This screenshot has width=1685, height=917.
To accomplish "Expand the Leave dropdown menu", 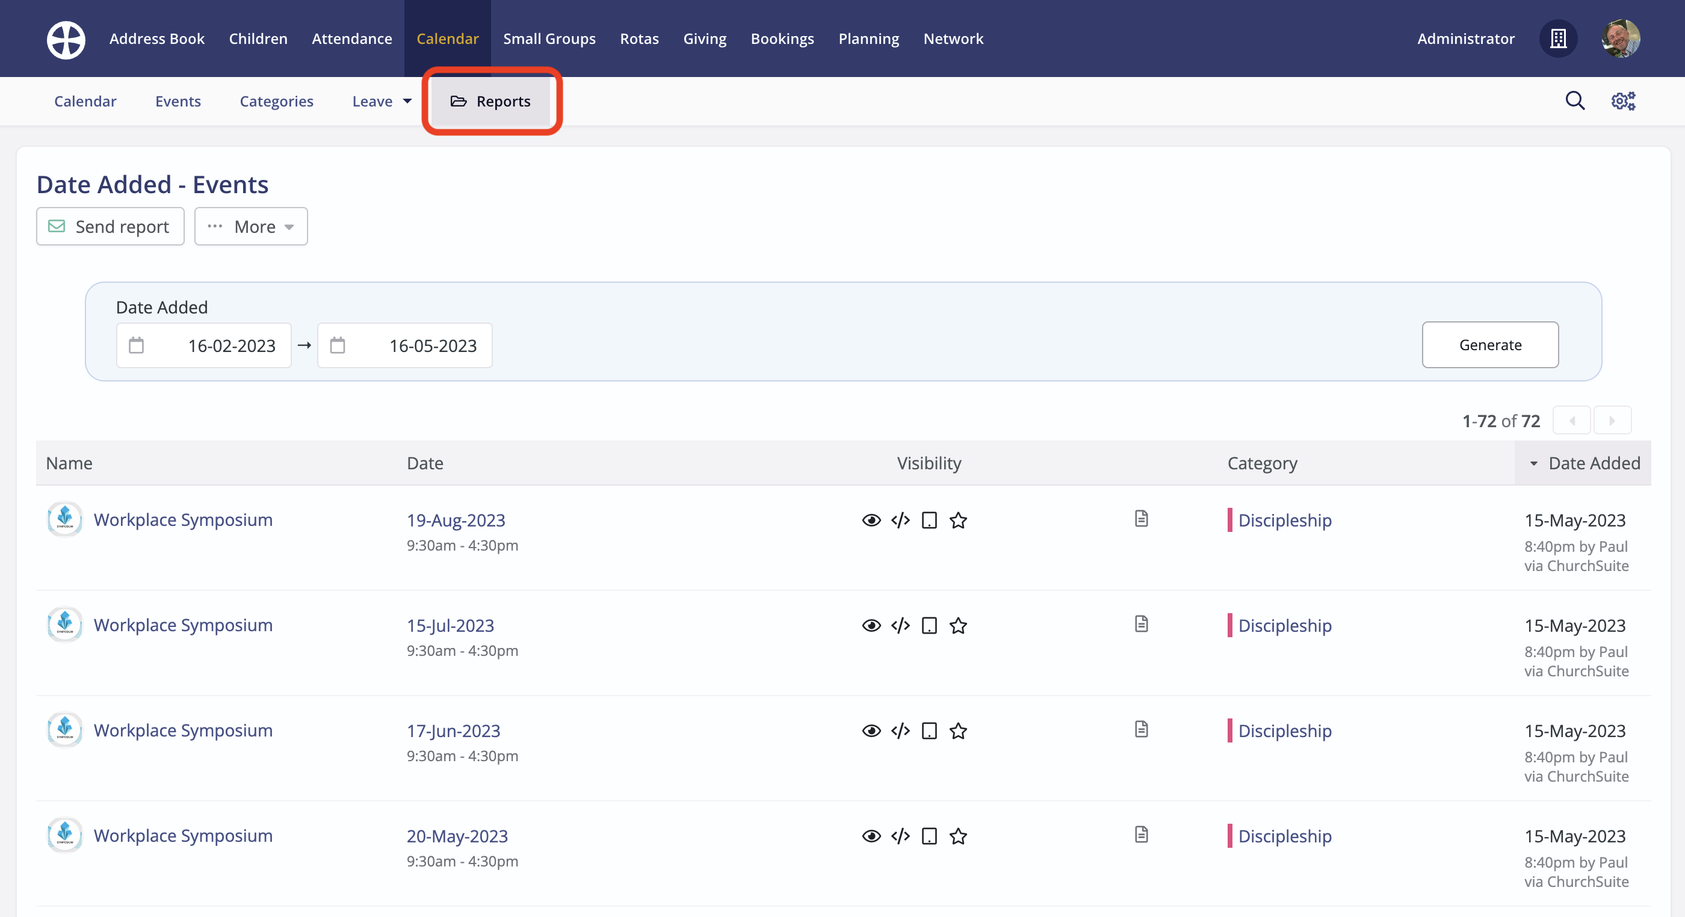I will coord(382,101).
